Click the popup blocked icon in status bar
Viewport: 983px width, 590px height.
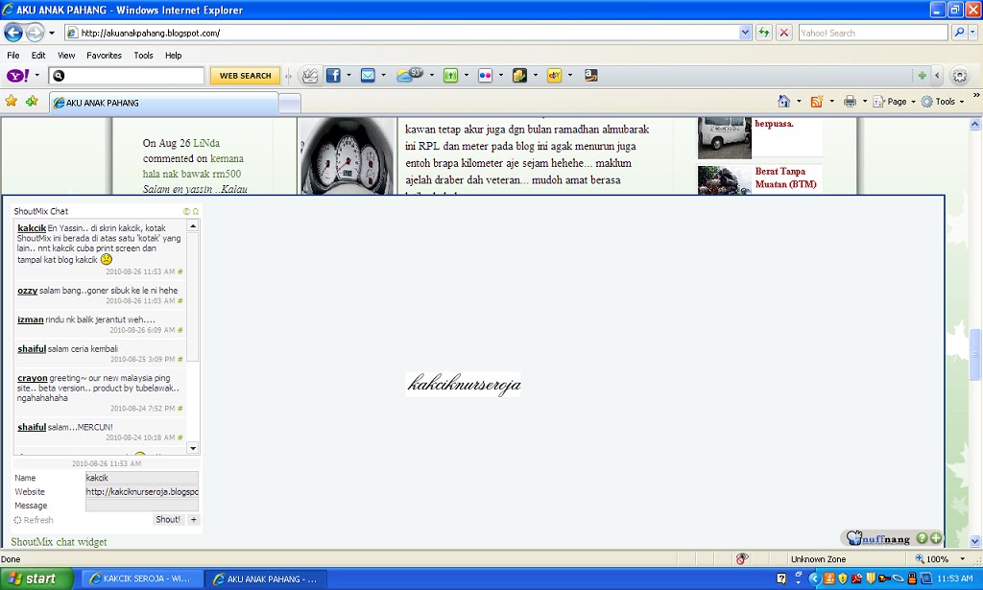pyautogui.click(x=742, y=558)
